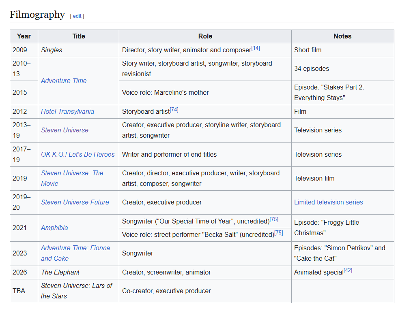Click the Simon Petrikov episodes note
This screenshot has height=315, width=398.
(340, 253)
